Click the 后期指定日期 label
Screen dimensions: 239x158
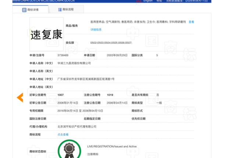click(x=92, y=119)
